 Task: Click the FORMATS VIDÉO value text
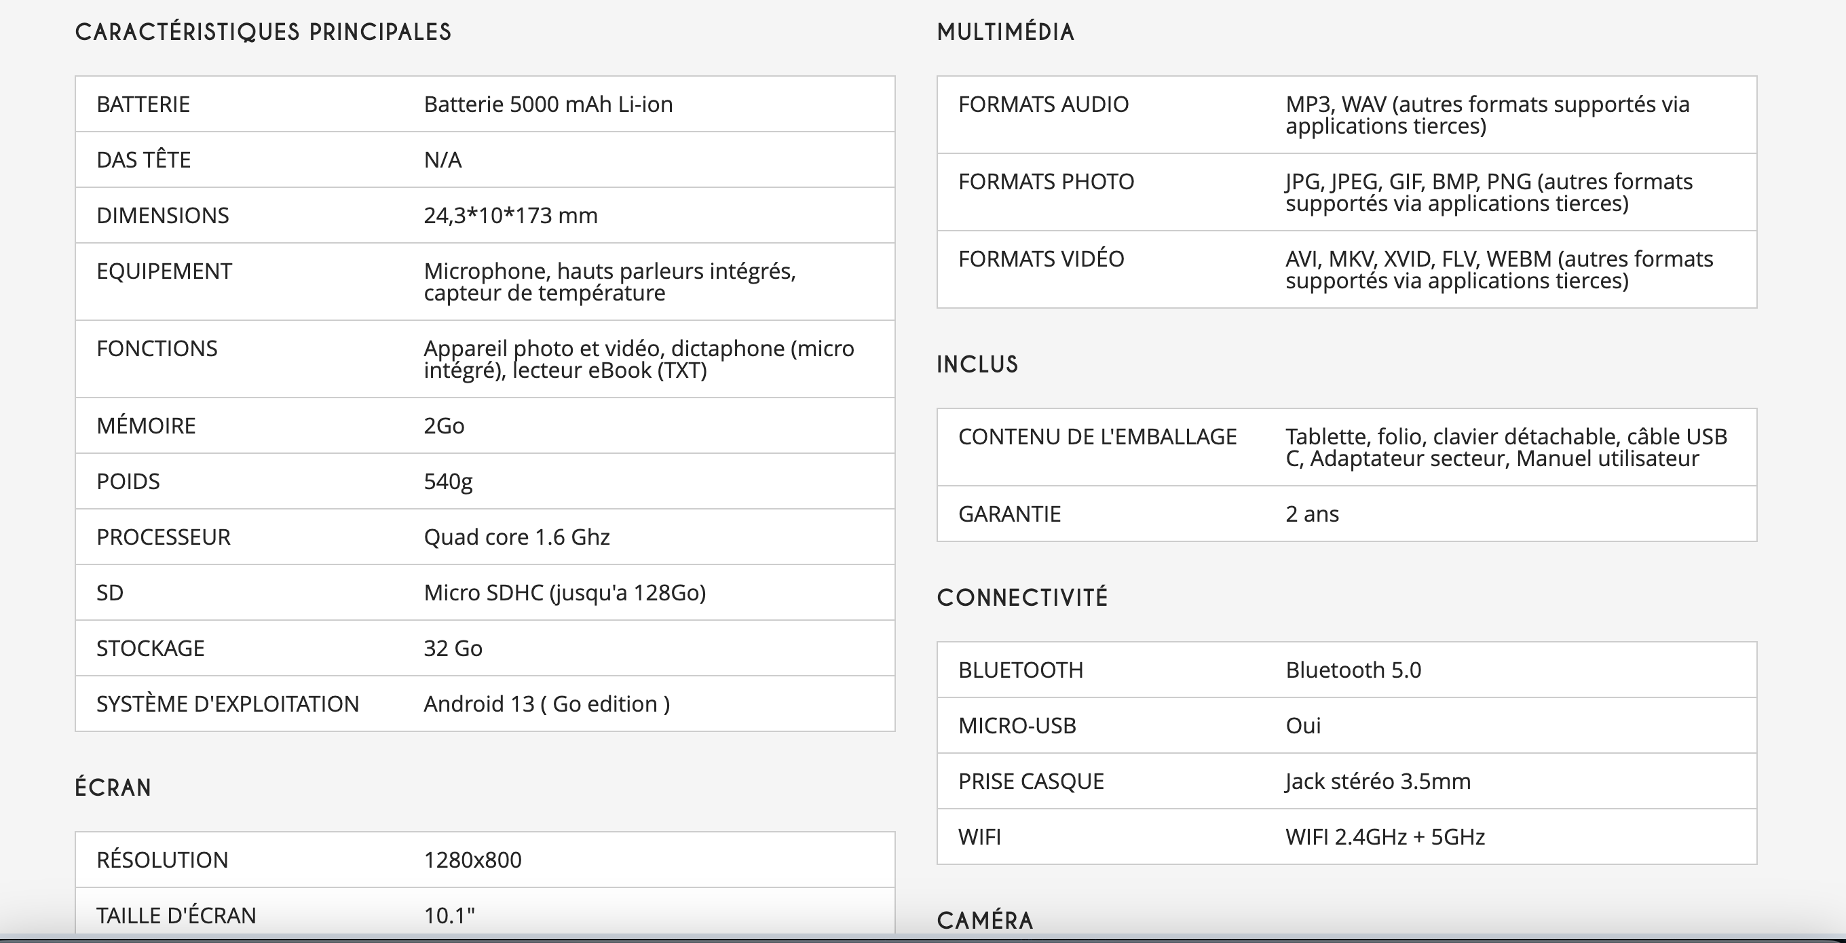[x=1499, y=269]
